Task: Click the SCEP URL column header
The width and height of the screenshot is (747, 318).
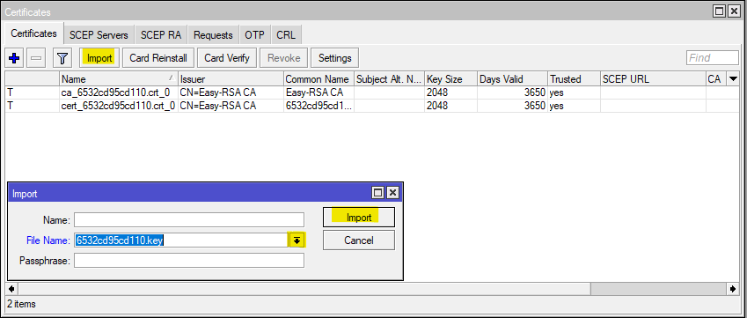Action: 653,78
